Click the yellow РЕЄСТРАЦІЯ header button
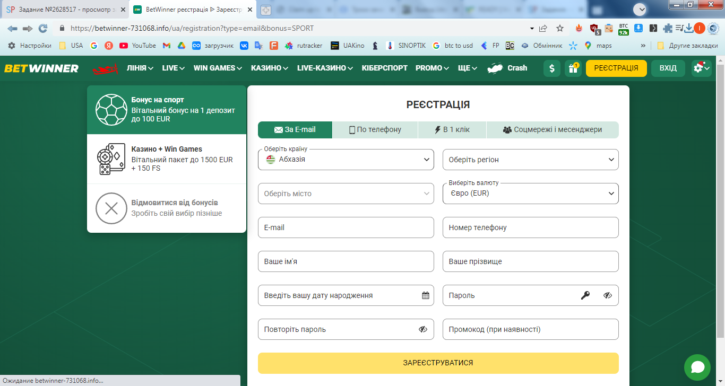 click(x=616, y=68)
